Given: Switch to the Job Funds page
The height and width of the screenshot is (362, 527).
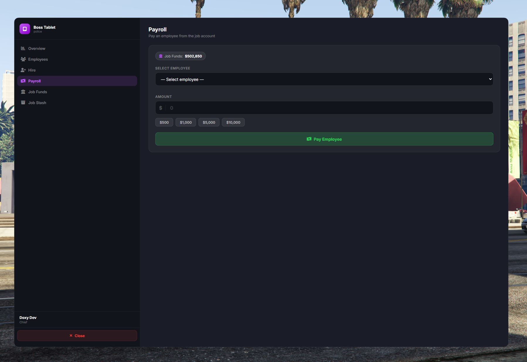Looking at the screenshot, I should [x=77, y=92].
